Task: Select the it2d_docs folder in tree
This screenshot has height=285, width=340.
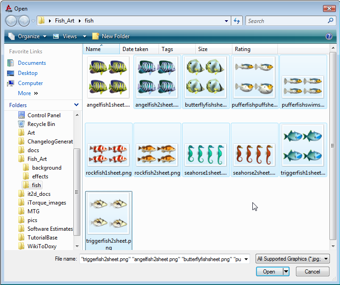Action: tap(34, 194)
